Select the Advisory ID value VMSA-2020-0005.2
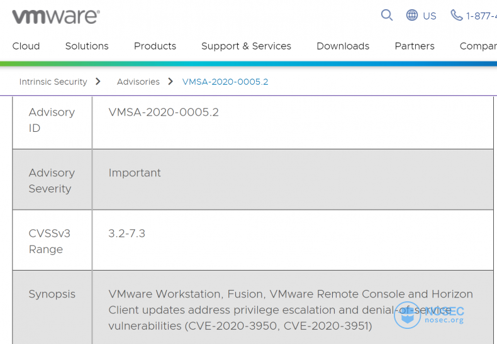The height and width of the screenshot is (344, 497). 164,112
